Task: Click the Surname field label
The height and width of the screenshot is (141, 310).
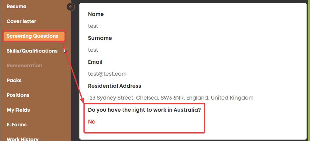Action: click(100, 38)
